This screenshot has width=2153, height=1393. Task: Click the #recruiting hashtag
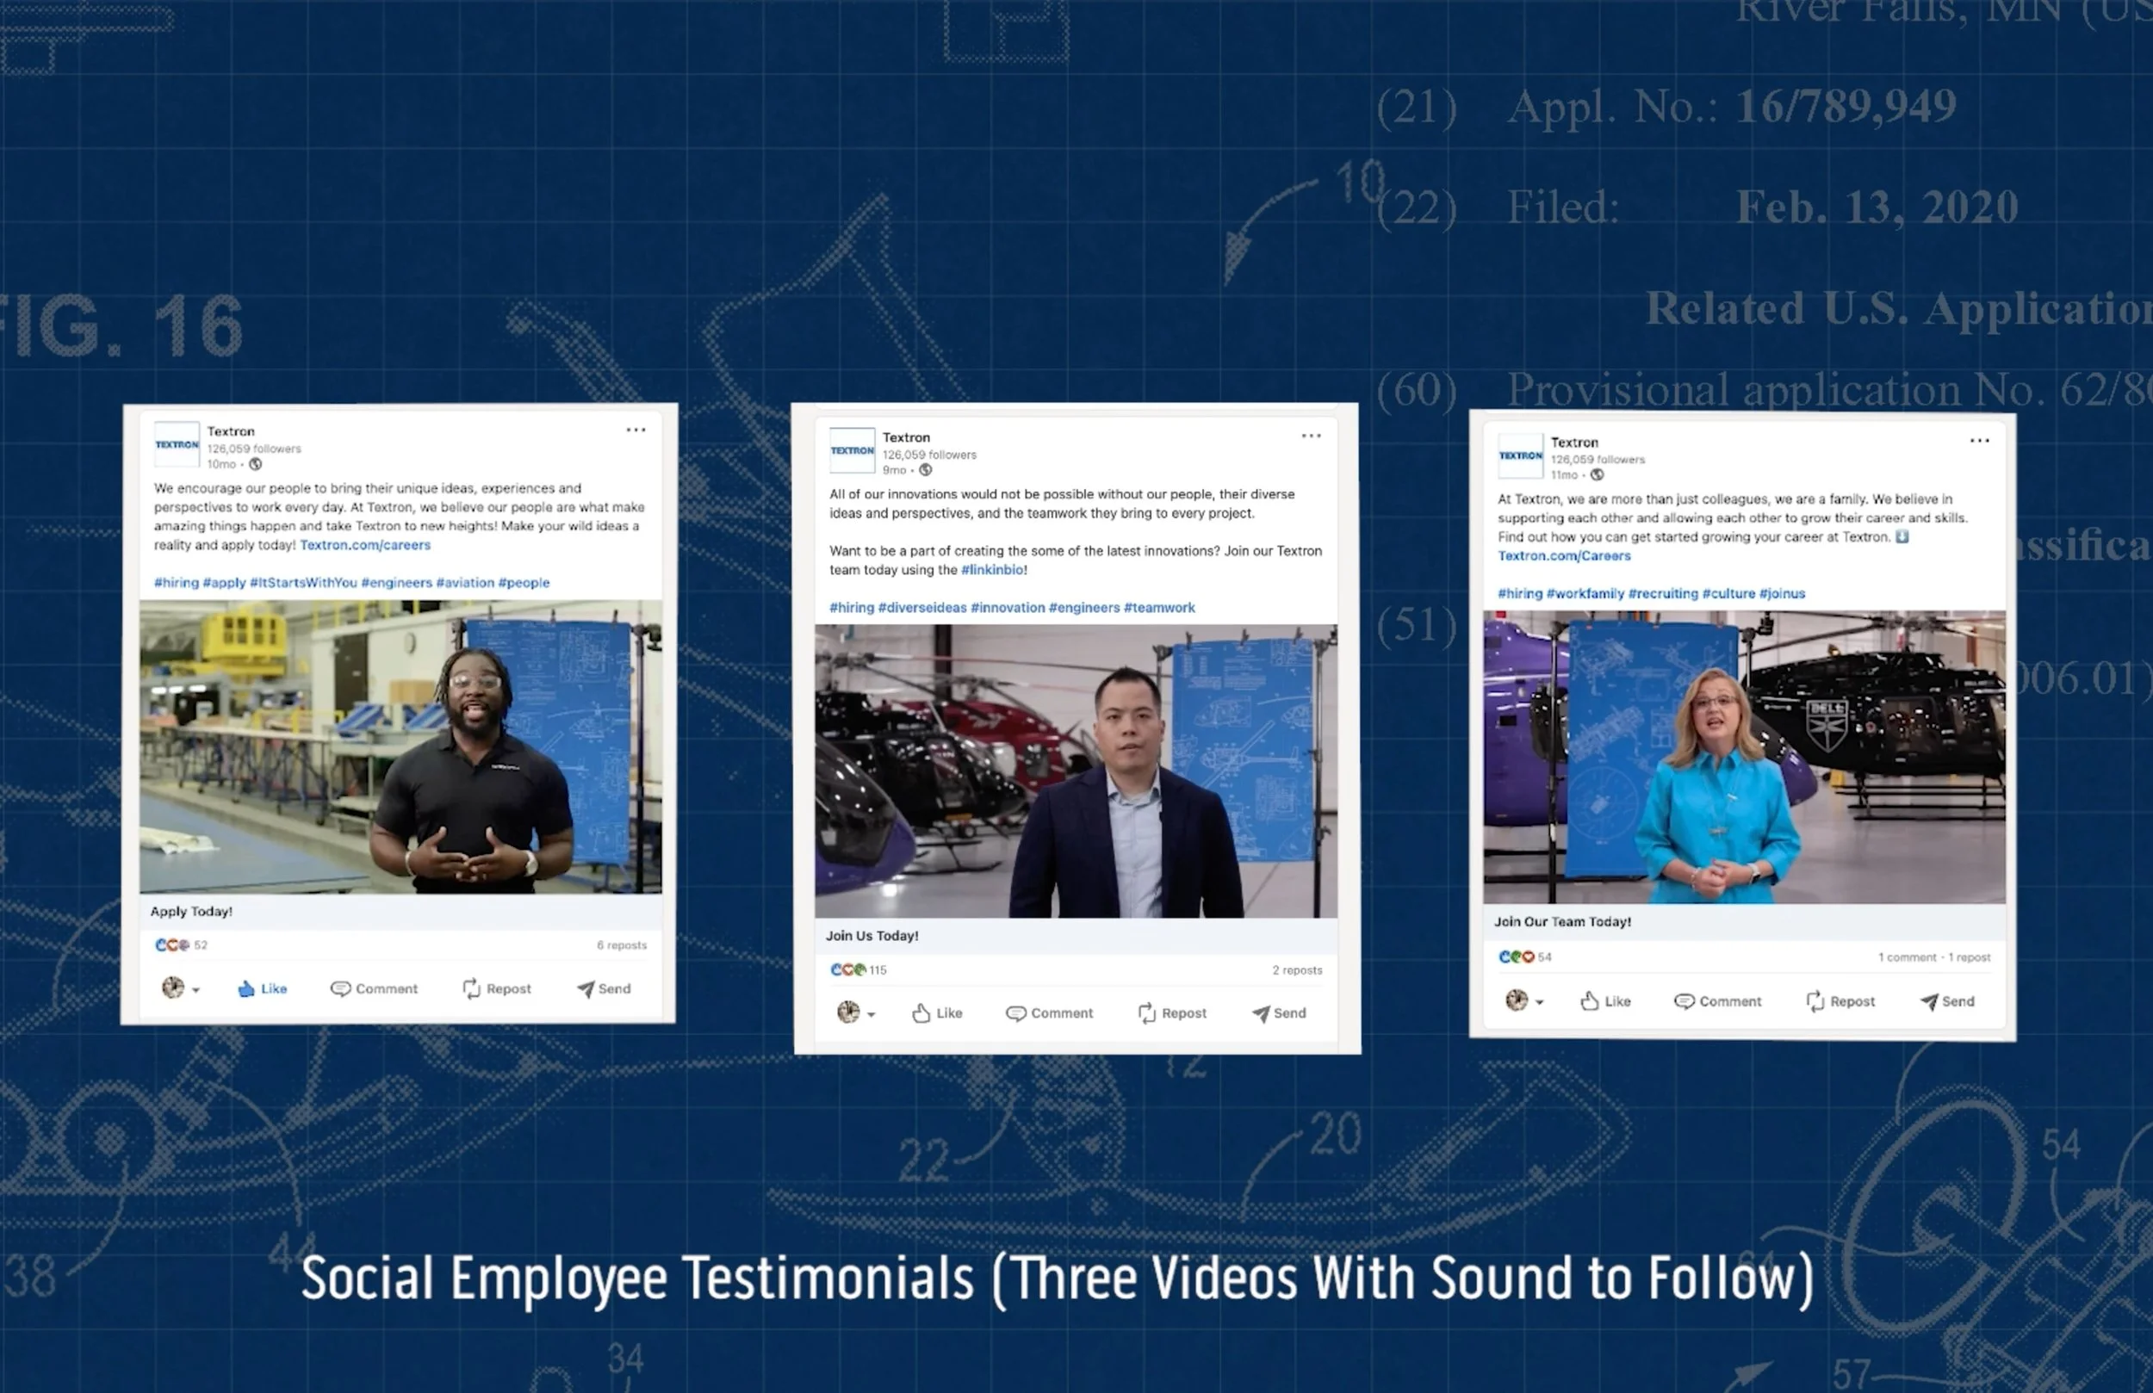[1664, 593]
